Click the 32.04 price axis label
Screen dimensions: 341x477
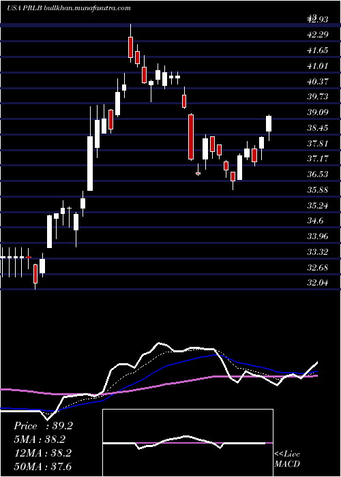(x=318, y=283)
